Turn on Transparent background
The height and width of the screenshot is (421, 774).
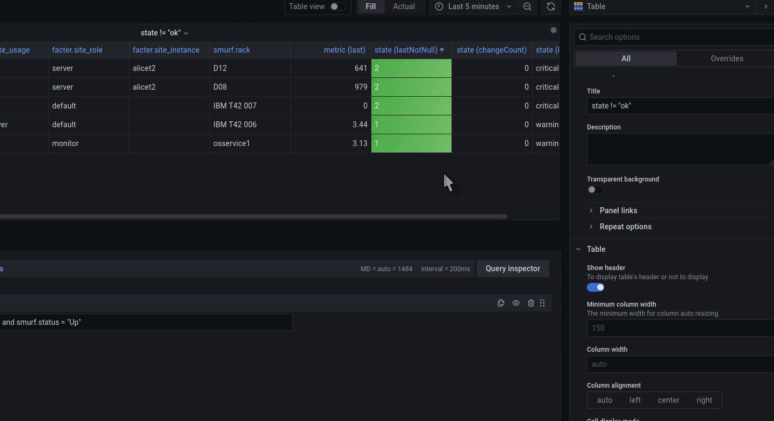(x=595, y=190)
